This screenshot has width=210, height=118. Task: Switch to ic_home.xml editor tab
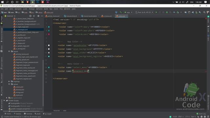click(107, 16)
